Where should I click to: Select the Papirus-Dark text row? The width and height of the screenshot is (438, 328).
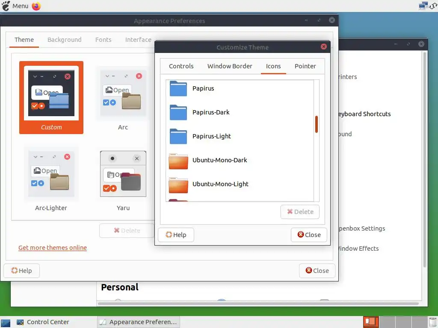(x=211, y=112)
